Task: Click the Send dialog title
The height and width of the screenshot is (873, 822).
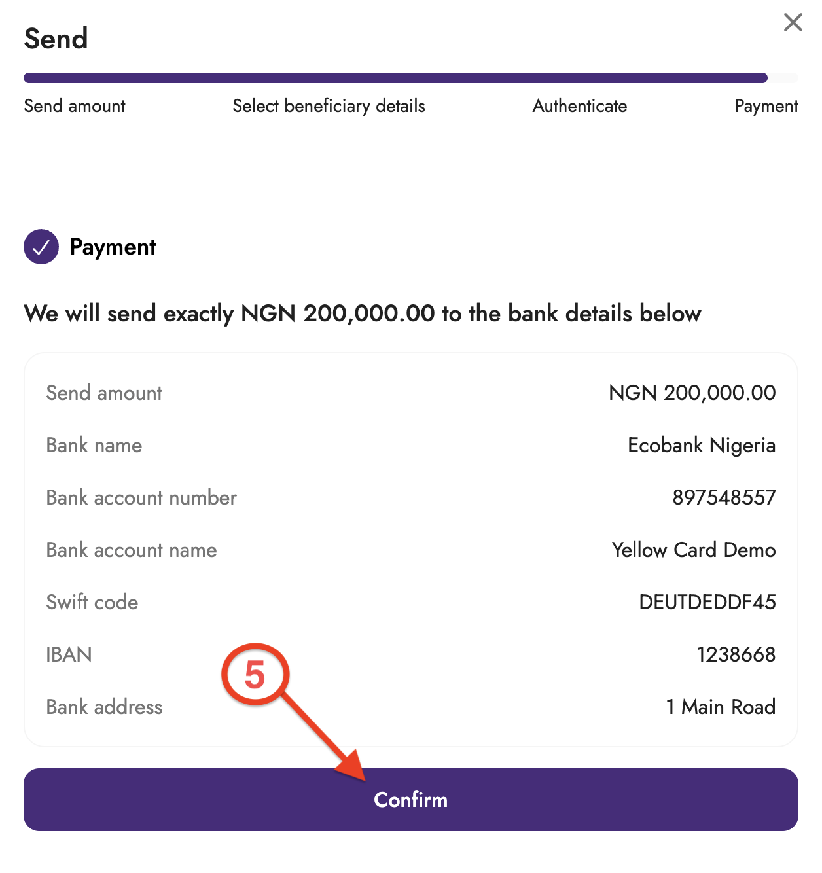Action: pyautogui.click(x=56, y=38)
